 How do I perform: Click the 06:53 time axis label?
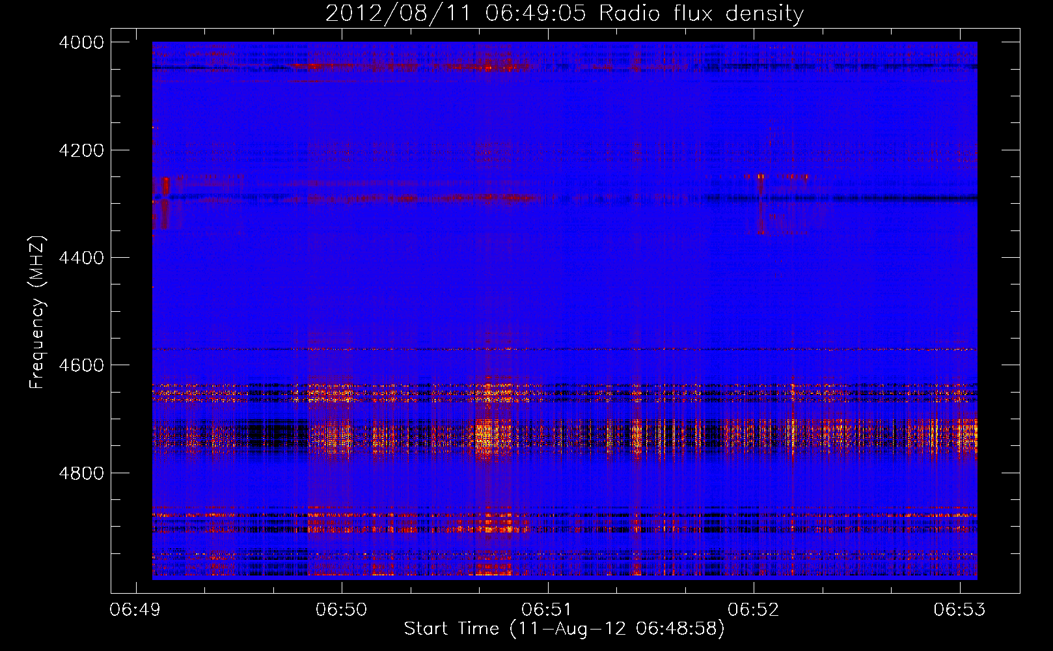click(959, 610)
